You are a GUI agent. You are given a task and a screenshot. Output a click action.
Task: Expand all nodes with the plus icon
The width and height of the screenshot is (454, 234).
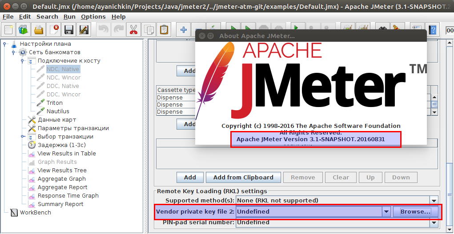pos(183,29)
